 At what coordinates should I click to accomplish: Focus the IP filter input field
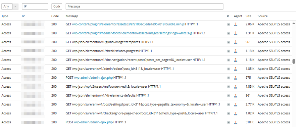[x=35, y=6]
